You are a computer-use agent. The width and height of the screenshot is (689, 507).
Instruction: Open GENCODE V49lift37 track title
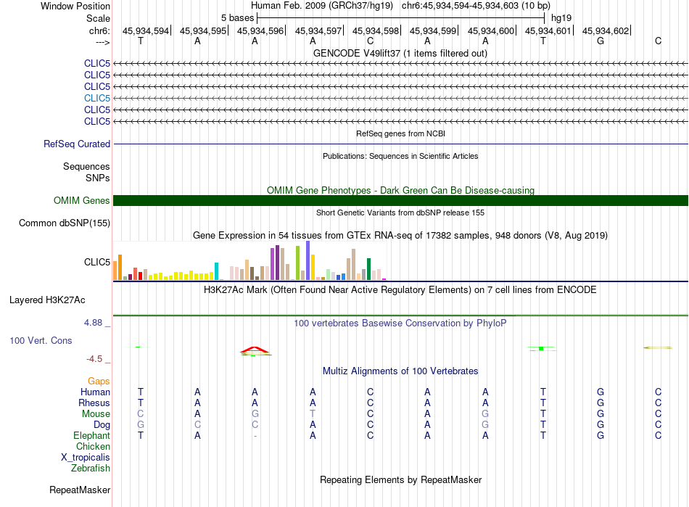(400, 53)
